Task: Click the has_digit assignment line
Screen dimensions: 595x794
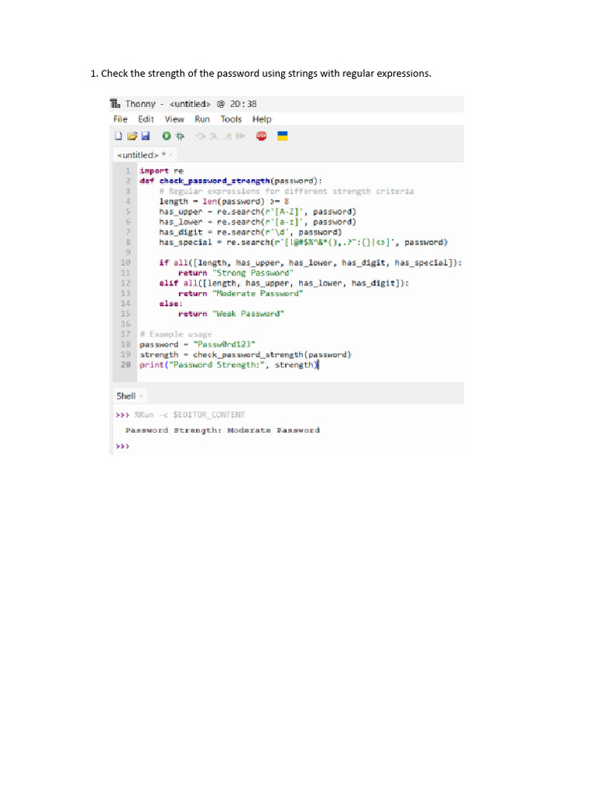Action: (250, 232)
